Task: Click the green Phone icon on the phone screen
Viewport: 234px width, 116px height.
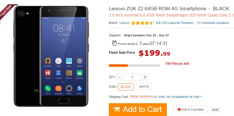Action: tap(48, 88)
